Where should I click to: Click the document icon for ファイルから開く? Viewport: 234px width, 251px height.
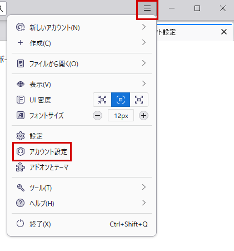pyautogui.click(x=21, y=63)
